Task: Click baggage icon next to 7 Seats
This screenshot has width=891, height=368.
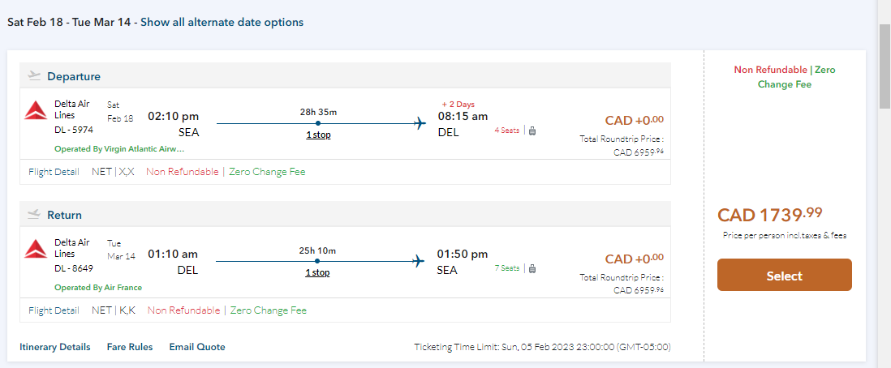Action: (532, 268)
